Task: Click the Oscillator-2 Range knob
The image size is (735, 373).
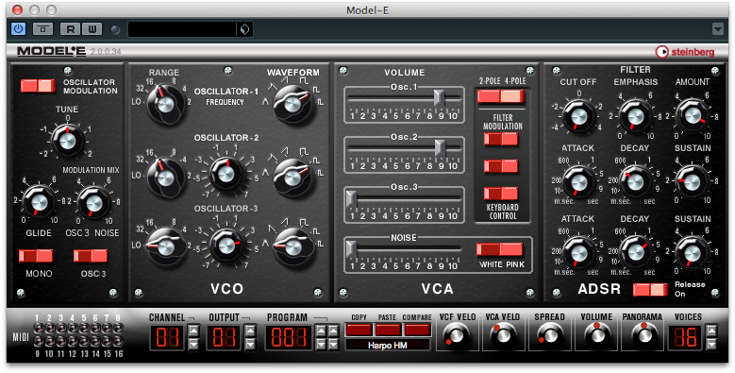Action: point(165,178)
